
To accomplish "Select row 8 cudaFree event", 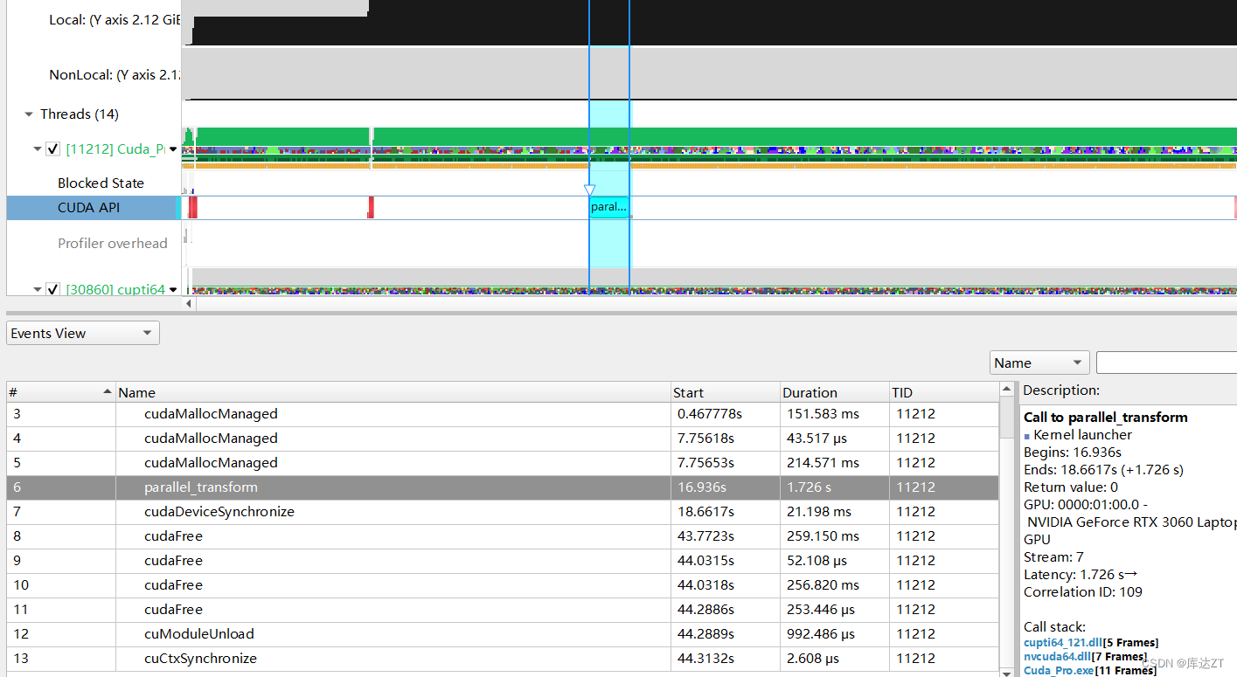I will 503,536.
